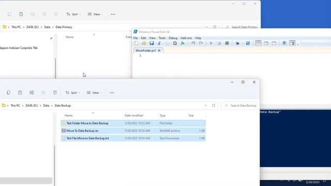Click DATA (D:) breadcrumb in Data Backup window
Screen dimensions: 331x186
(32, 105)
